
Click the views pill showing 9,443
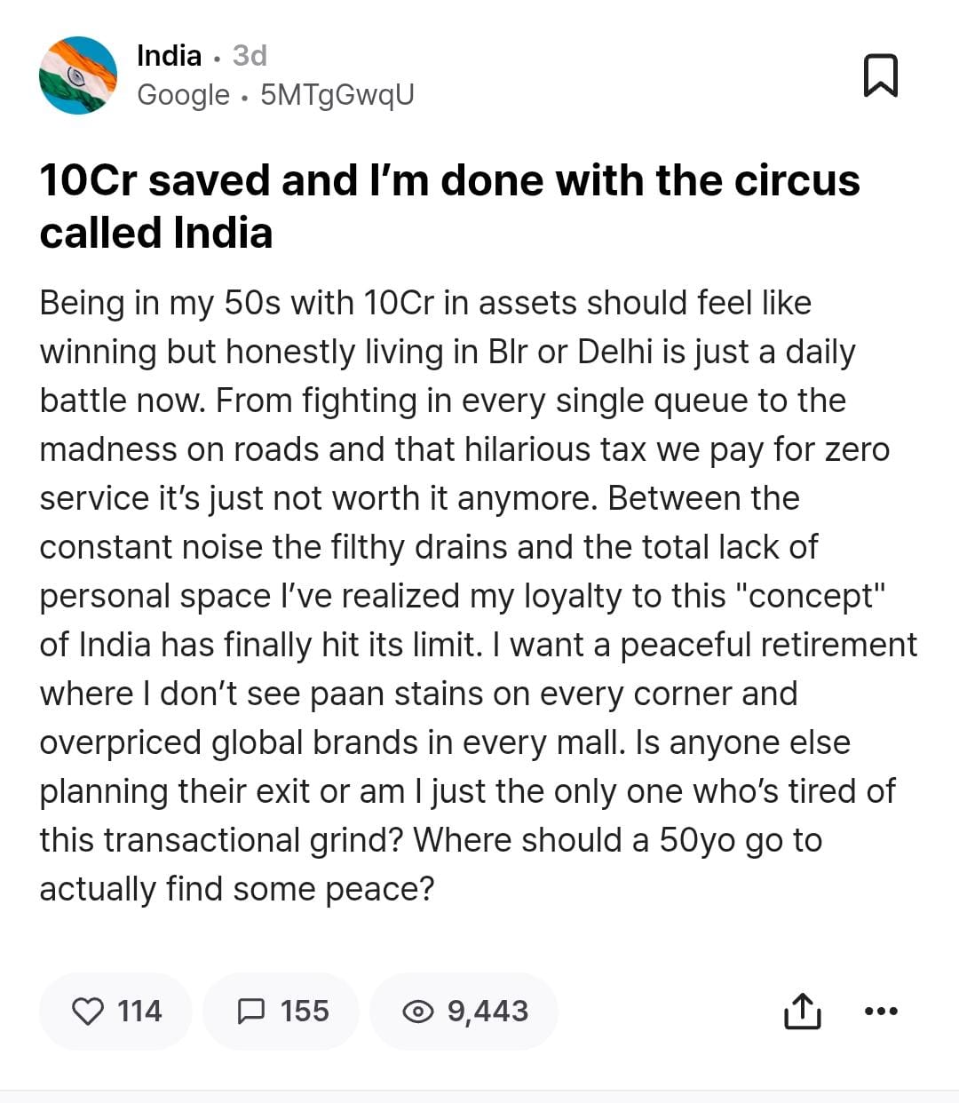[464, 1011]
